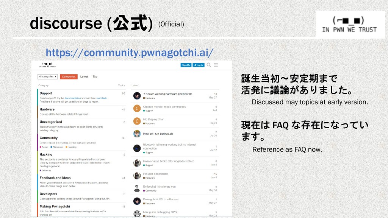Click the Jul 30 date on backup.sh topic
The width and height of the screenshot is (388, 218).
click(x=214, y=135)
